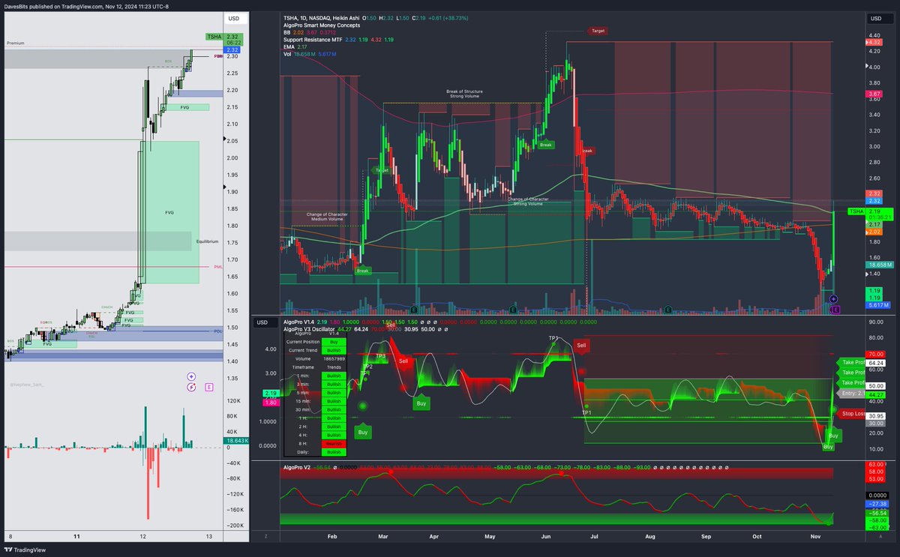The height and width of the screenshot is (557, 900).
Task: Select the EMA indicator legend
Action: [289, 48]
